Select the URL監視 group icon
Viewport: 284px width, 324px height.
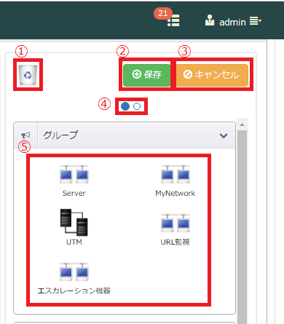pos(175,223)
